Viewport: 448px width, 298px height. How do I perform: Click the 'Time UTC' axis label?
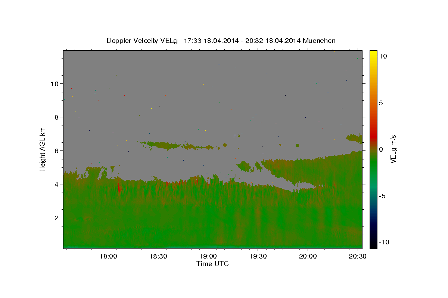(212, 264)
